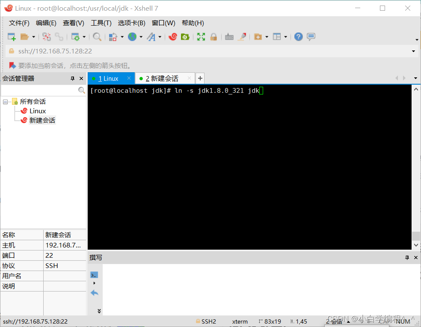This screenshot has height=327, width=421.
Task: Open the 窗口(W) menu
Action: tap(163, 23)
